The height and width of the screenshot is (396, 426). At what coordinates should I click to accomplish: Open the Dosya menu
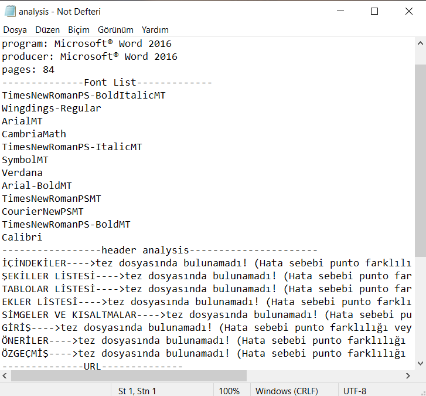pos(15,30)
